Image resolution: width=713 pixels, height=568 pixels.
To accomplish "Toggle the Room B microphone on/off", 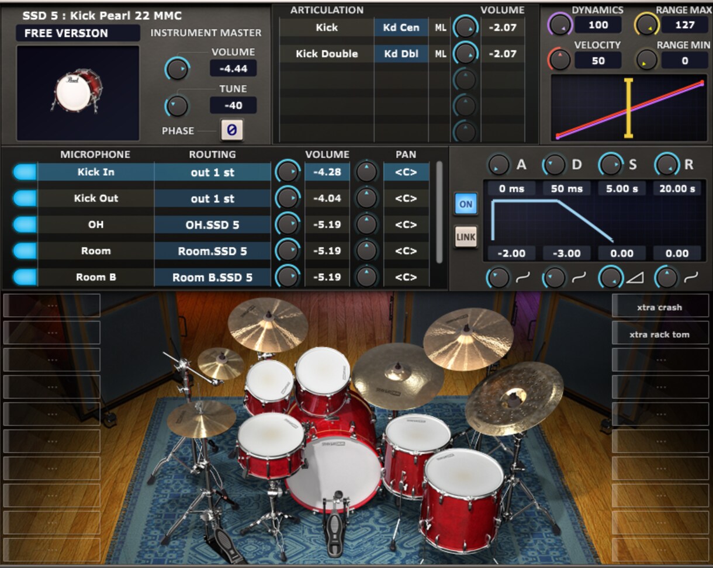I will coord(25,277).
